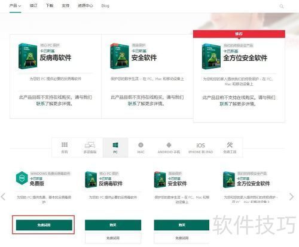Click the search magnifier icon in the header
Viewport: 299px width, 247px height.
282,7
